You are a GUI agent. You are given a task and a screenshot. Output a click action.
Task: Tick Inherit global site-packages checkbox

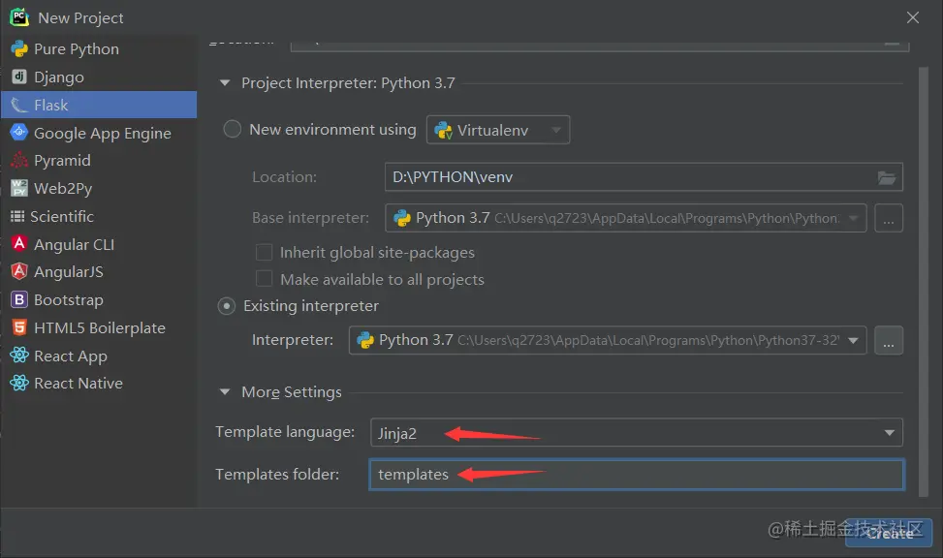coord(264,252)
